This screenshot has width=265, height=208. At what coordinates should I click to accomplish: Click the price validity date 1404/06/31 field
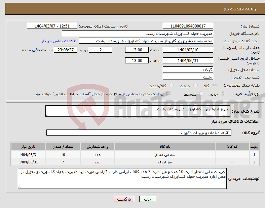pyautogui.click(x=188, y=60)
